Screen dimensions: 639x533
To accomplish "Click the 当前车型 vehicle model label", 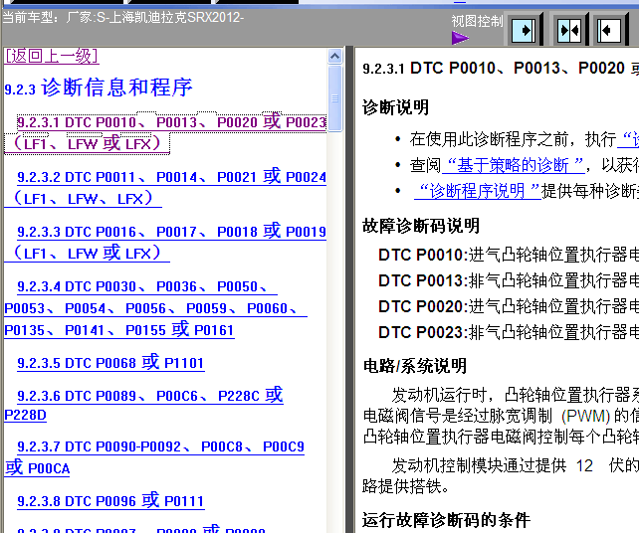I will [123, 18].
